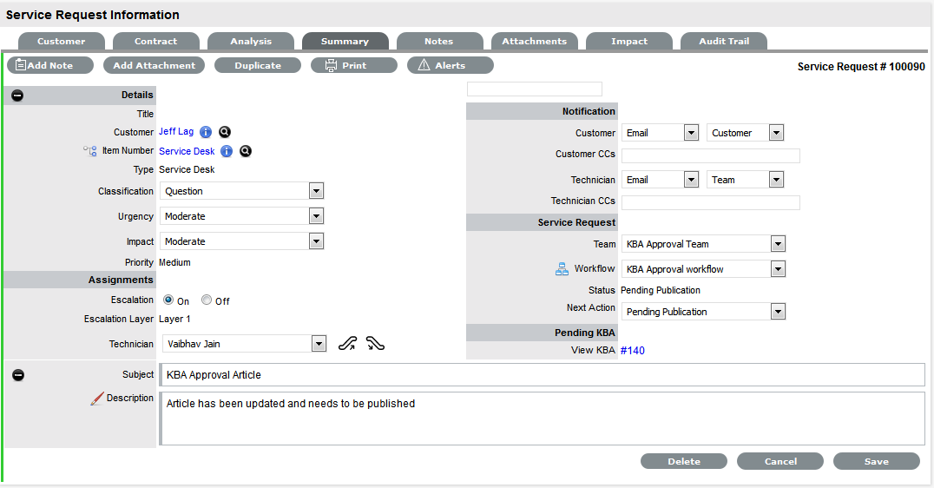The width and height of the screenshot is (934, 488).
Task: Open the Classification dropdown
Action: 316,191
